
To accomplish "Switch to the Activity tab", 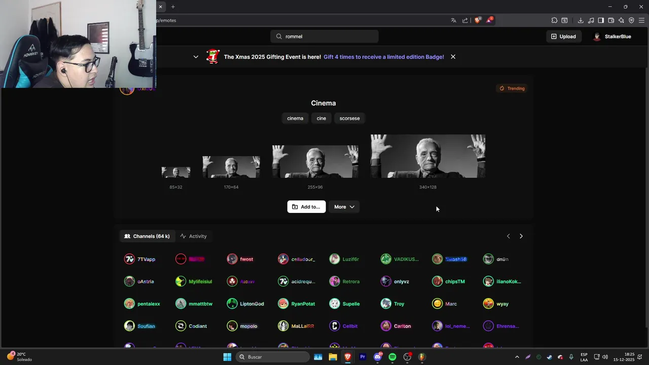I will pyautogui.click(x=193, y=236).
